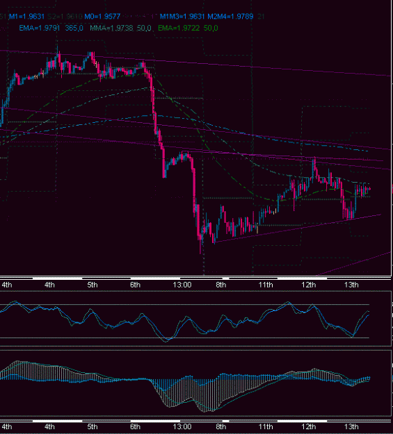Viewport: 393px width, 434px height.
Task: Click the MACD histogram panel
Action: (x=195, y=383)
